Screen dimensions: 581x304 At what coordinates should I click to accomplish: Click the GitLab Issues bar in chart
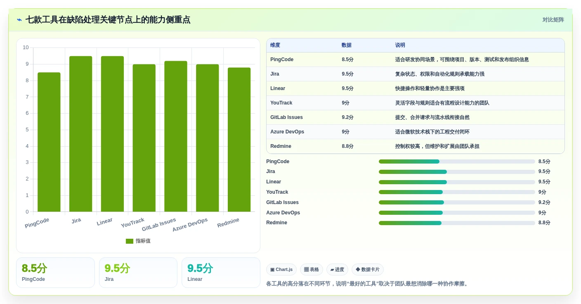tap(176, 136)
